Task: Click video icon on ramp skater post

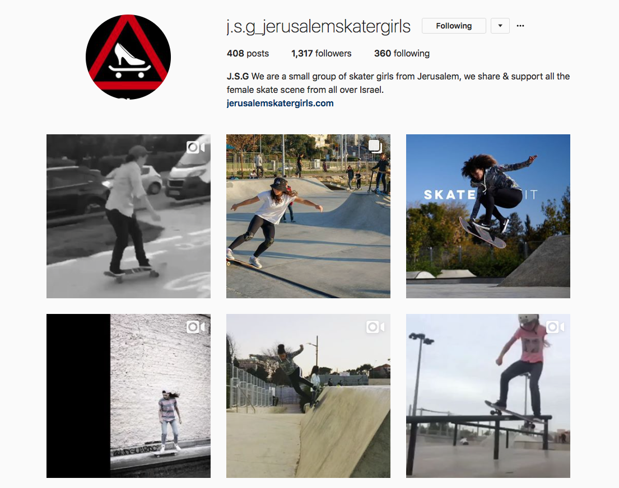Action: coord(375,327)
